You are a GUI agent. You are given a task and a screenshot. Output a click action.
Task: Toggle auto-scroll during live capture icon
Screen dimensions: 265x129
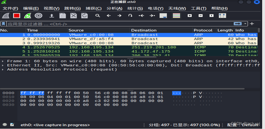163,16
